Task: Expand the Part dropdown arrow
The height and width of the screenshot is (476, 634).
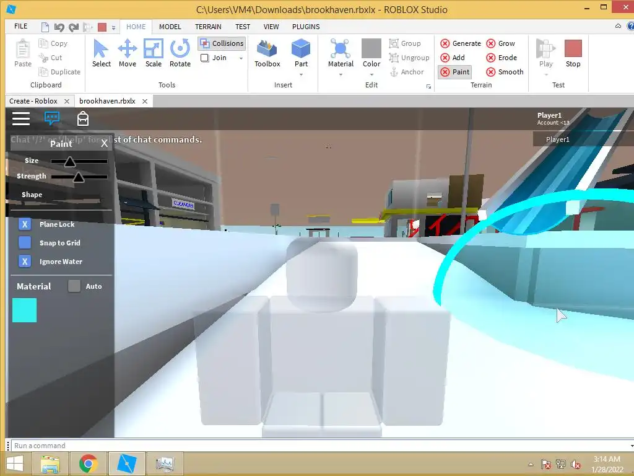Action: click(301, 75)
